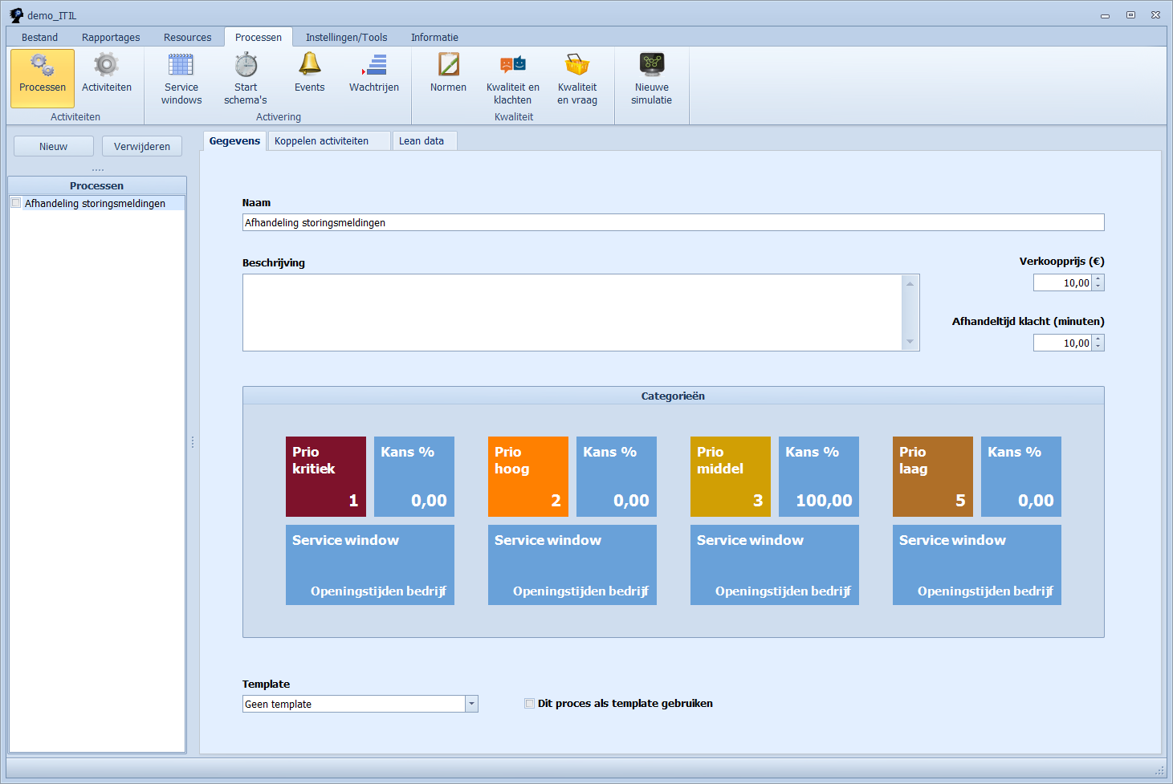Viewport: 1173px width, 784px height.
Task: Switch to Rapportages ribbon tab
Action: pyautogui.click(x=111, y=37)
